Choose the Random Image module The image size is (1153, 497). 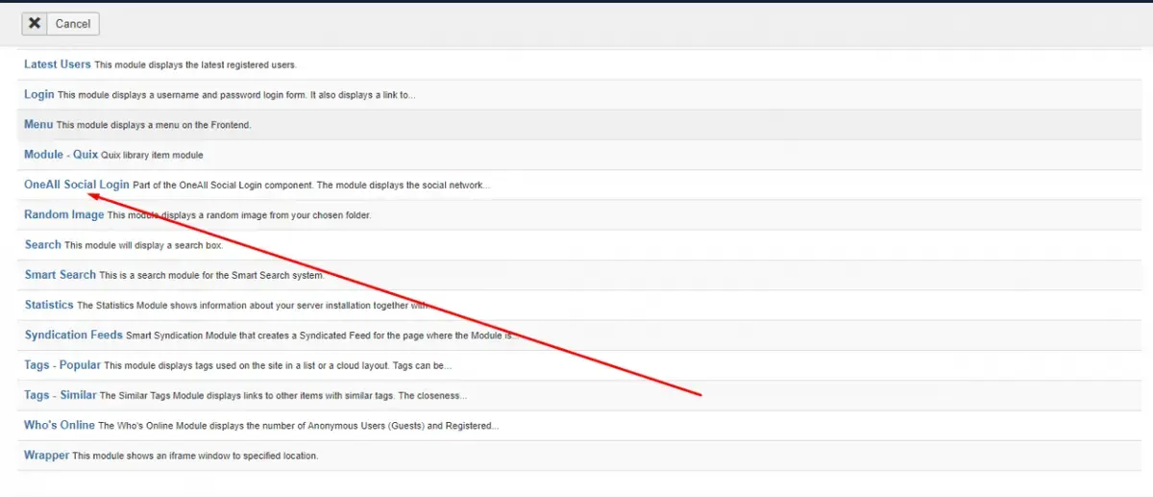(64, 214)
